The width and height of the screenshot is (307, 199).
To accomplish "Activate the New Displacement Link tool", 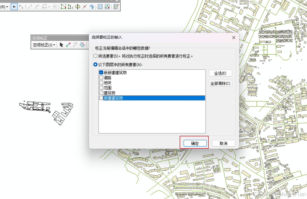I will (68, 45).
